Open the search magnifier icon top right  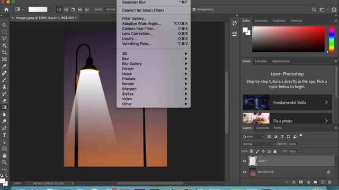(x=314, y=9)
